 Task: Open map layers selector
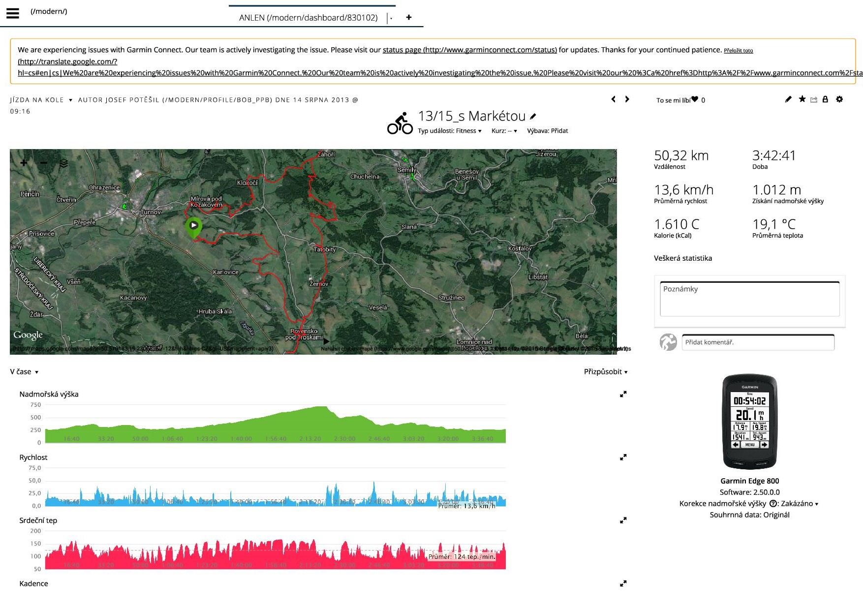[63, 163]
